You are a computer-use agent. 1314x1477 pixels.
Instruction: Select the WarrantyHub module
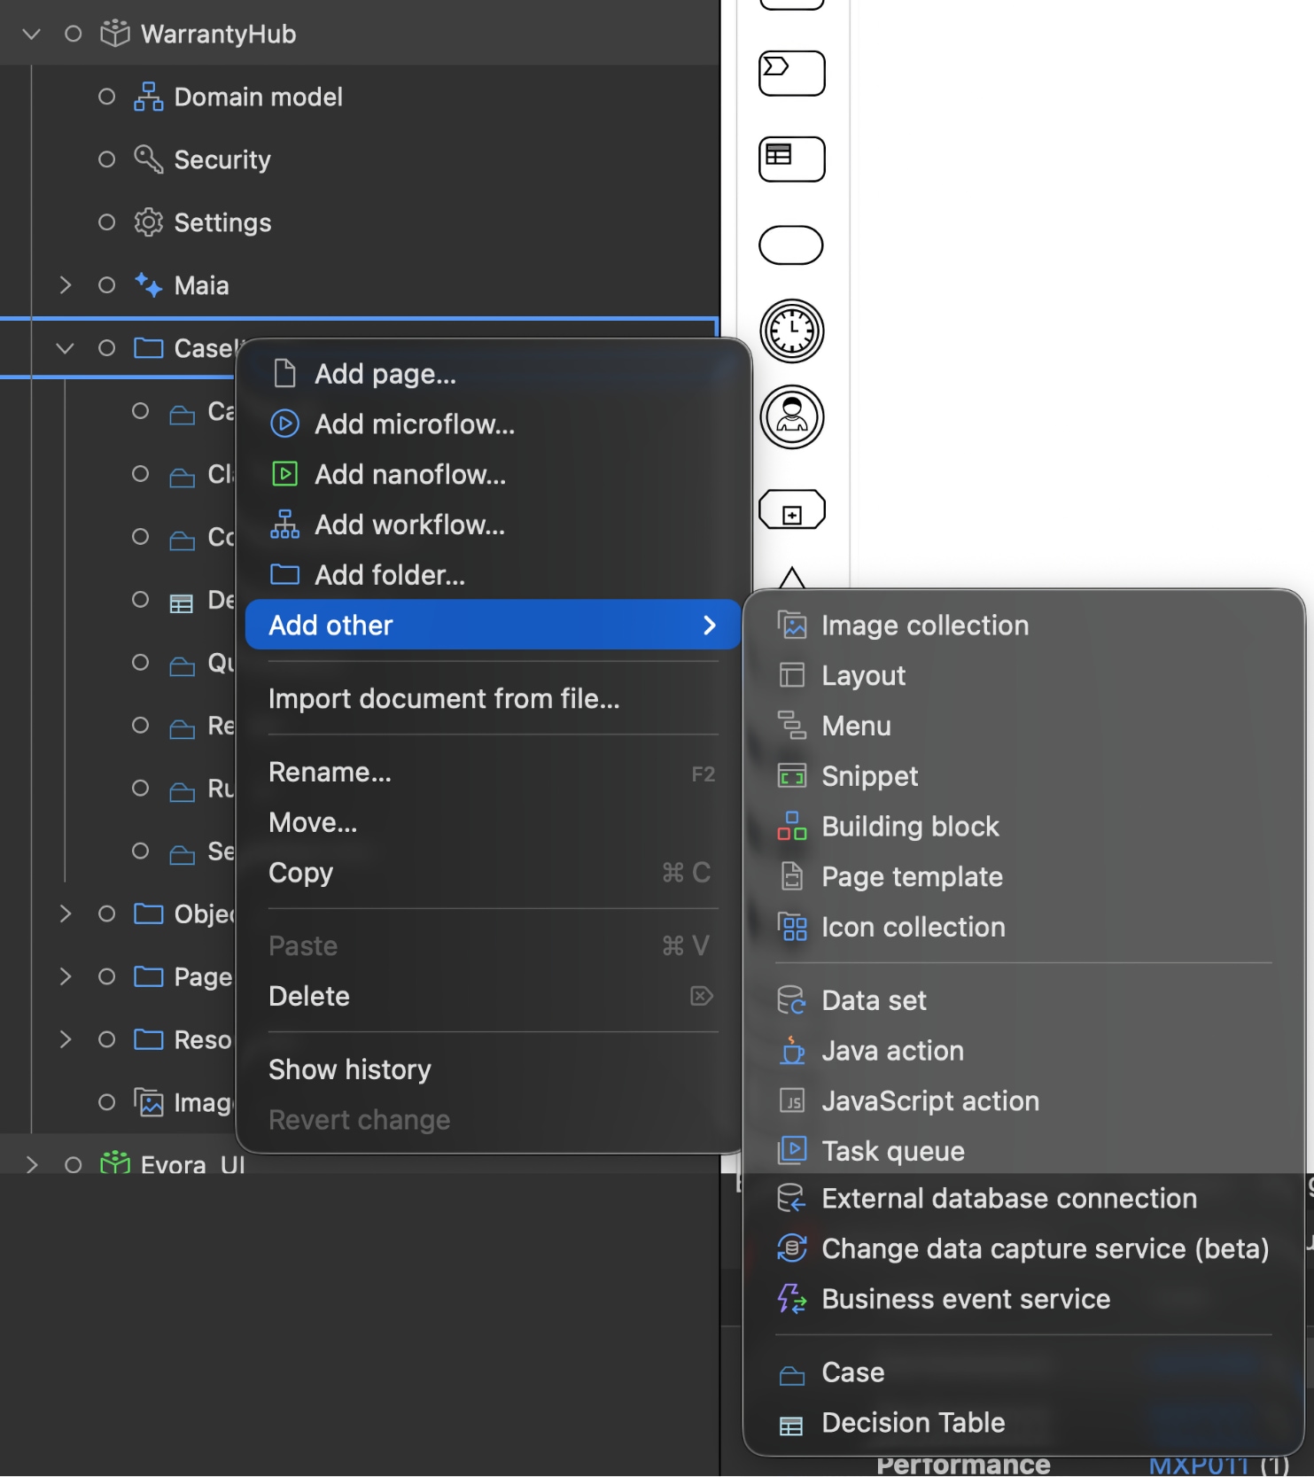pyautogui.click(x=218, y=34)
